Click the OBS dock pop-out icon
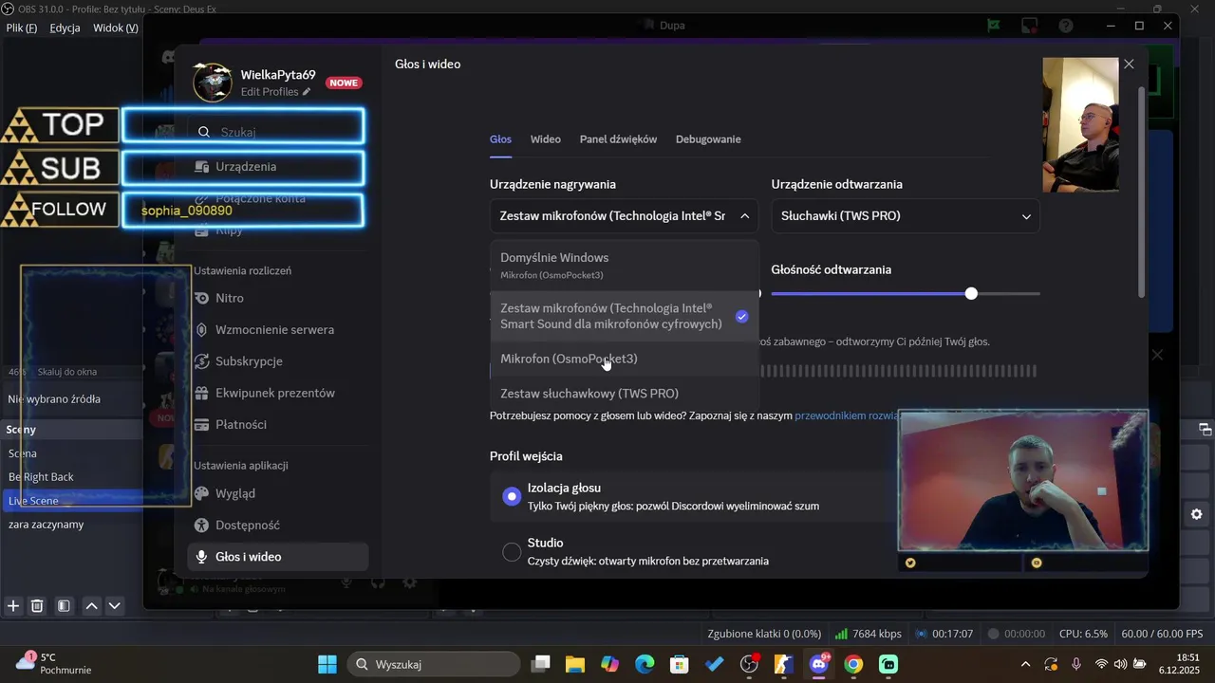This screenshot has height=683, width=1215. (1205, 429)
